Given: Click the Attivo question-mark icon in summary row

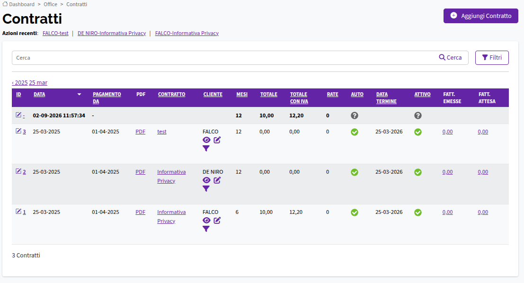Looking at the screenshot, I should (418, 115).
